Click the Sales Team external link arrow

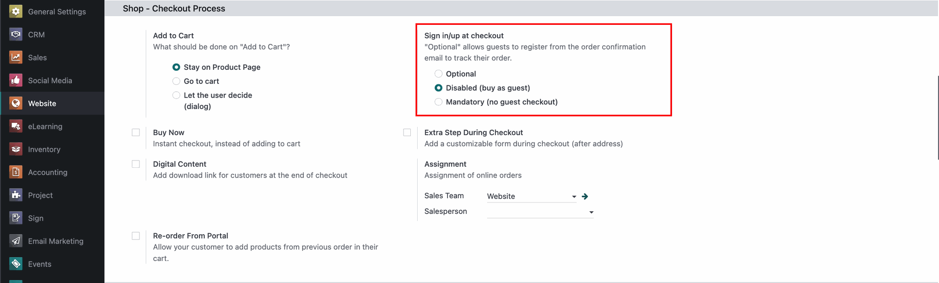pyautogui.click(x=585, y=196)
